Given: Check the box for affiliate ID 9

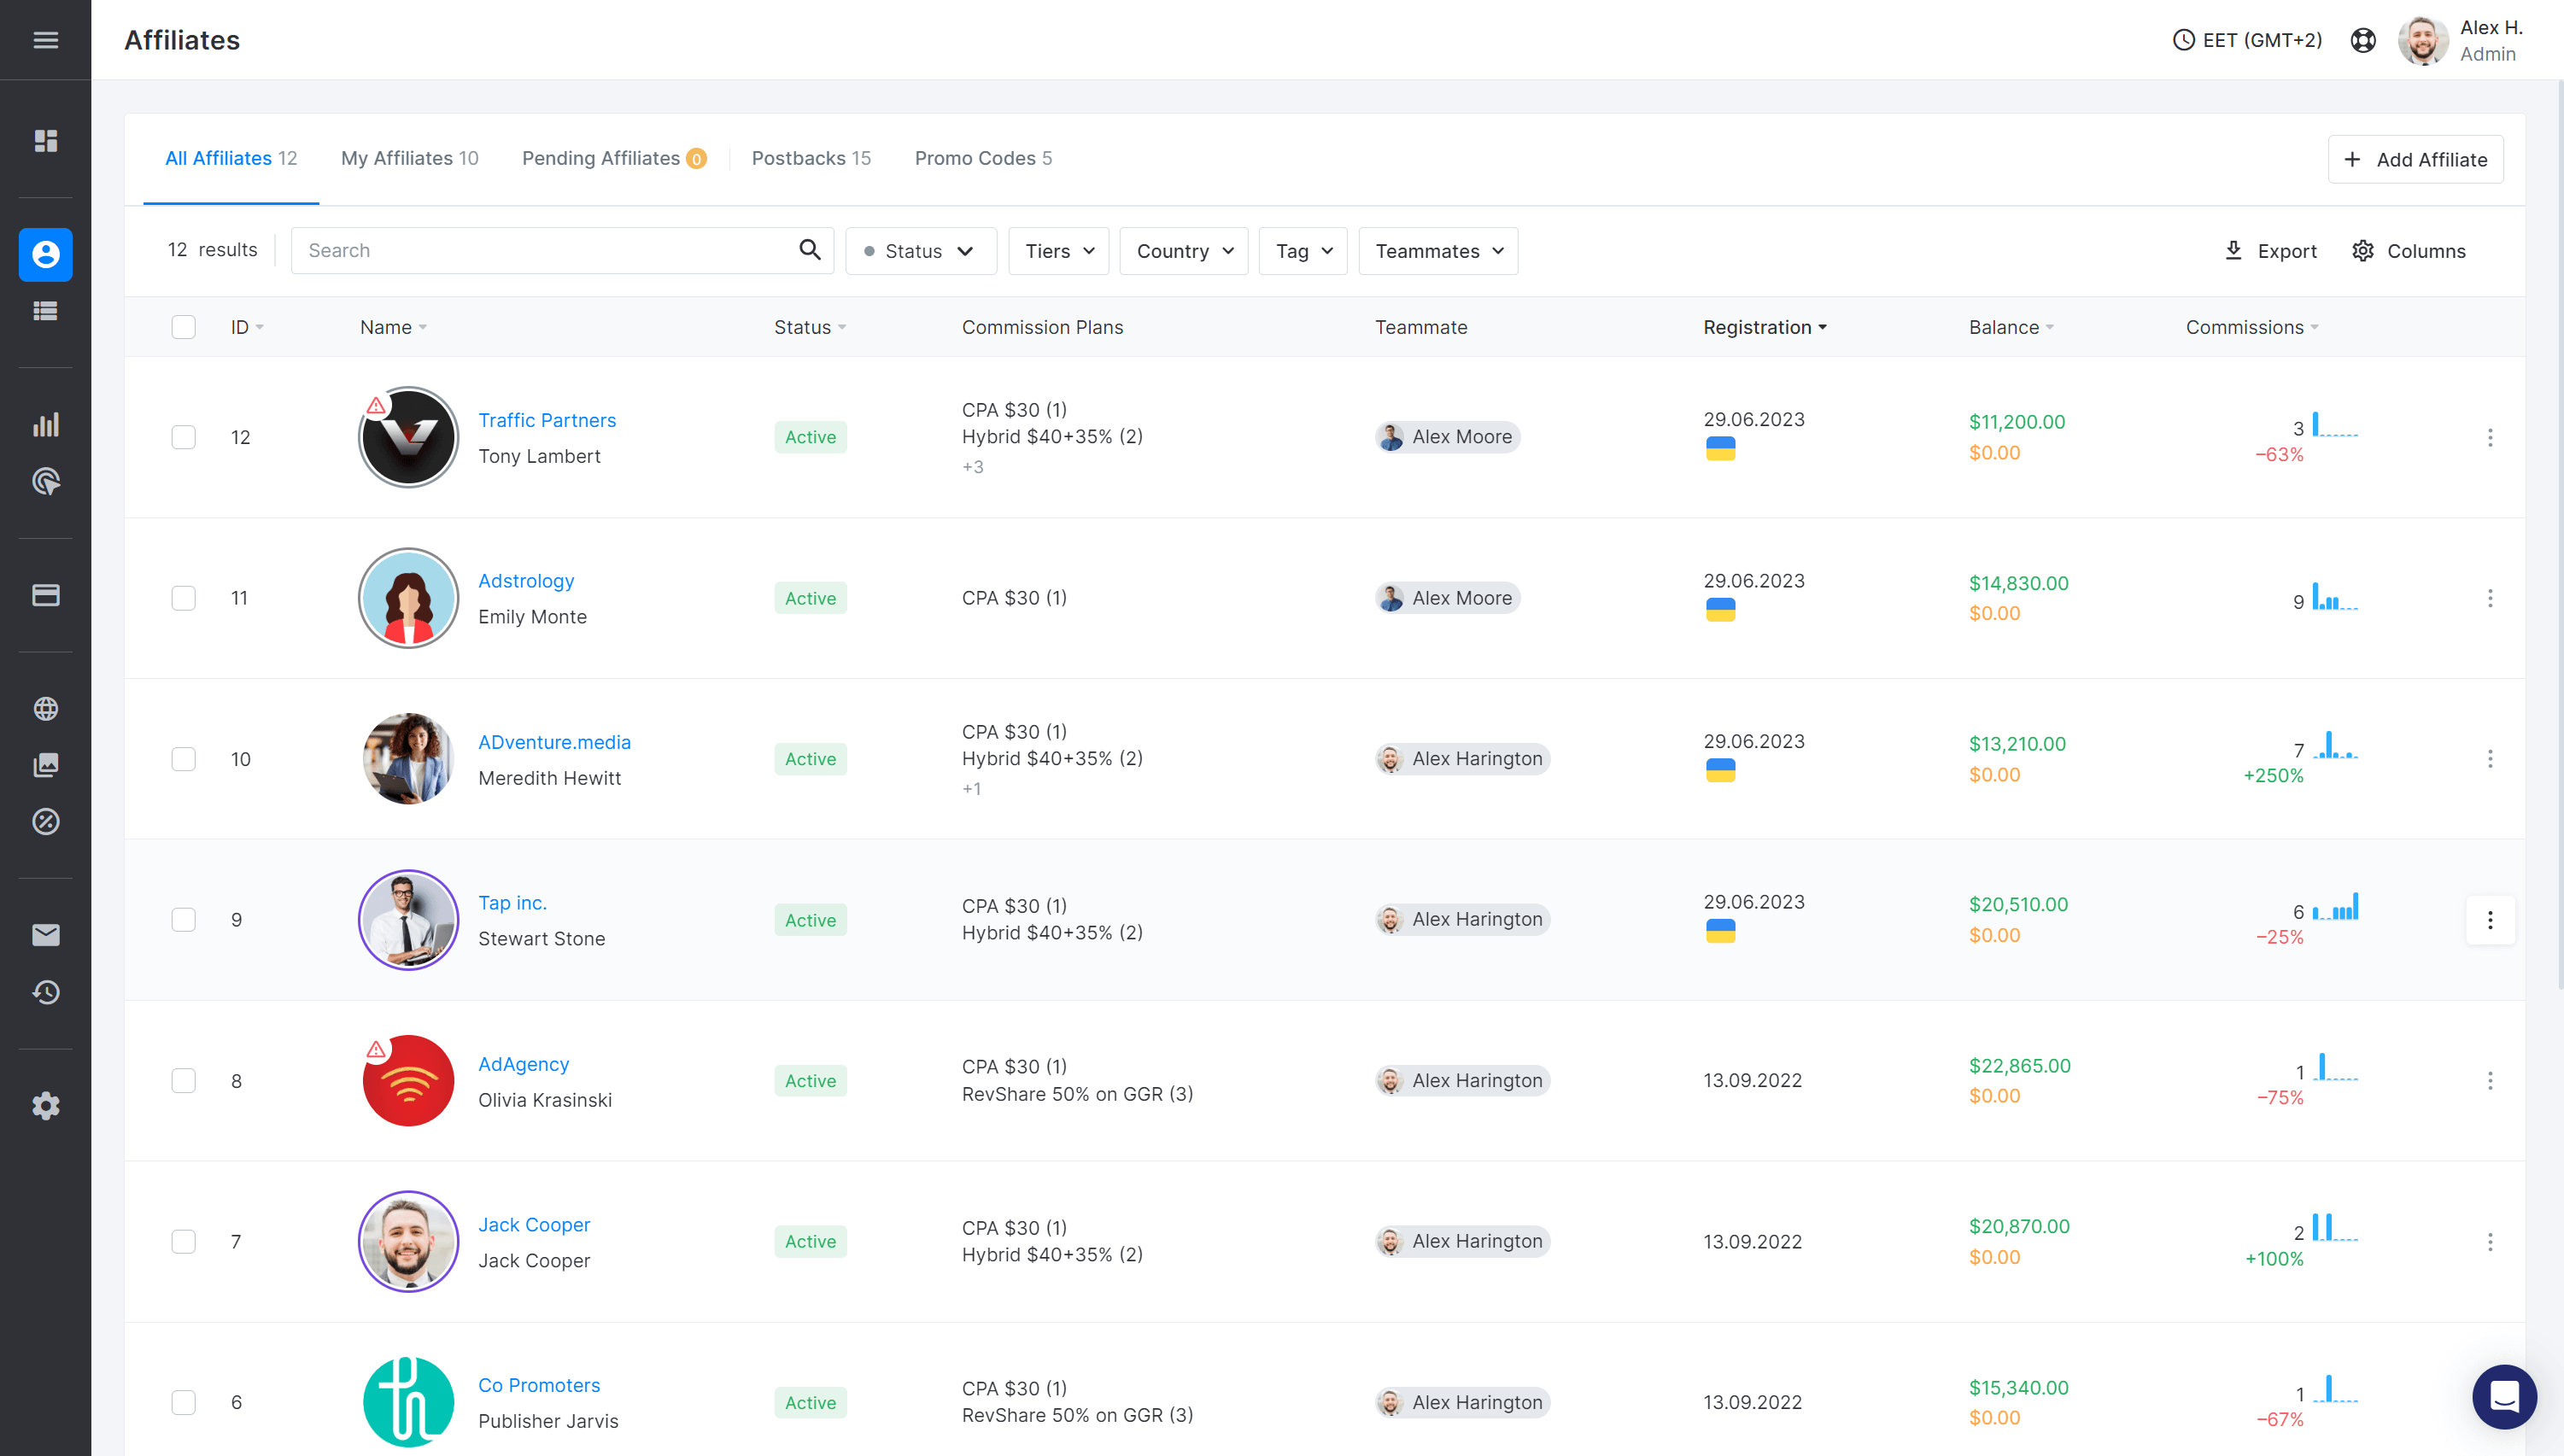Looking at the screenshot, I should tap(183, 920).
